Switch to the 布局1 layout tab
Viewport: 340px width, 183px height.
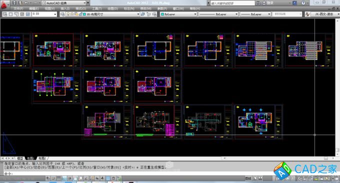pos(30,158)
